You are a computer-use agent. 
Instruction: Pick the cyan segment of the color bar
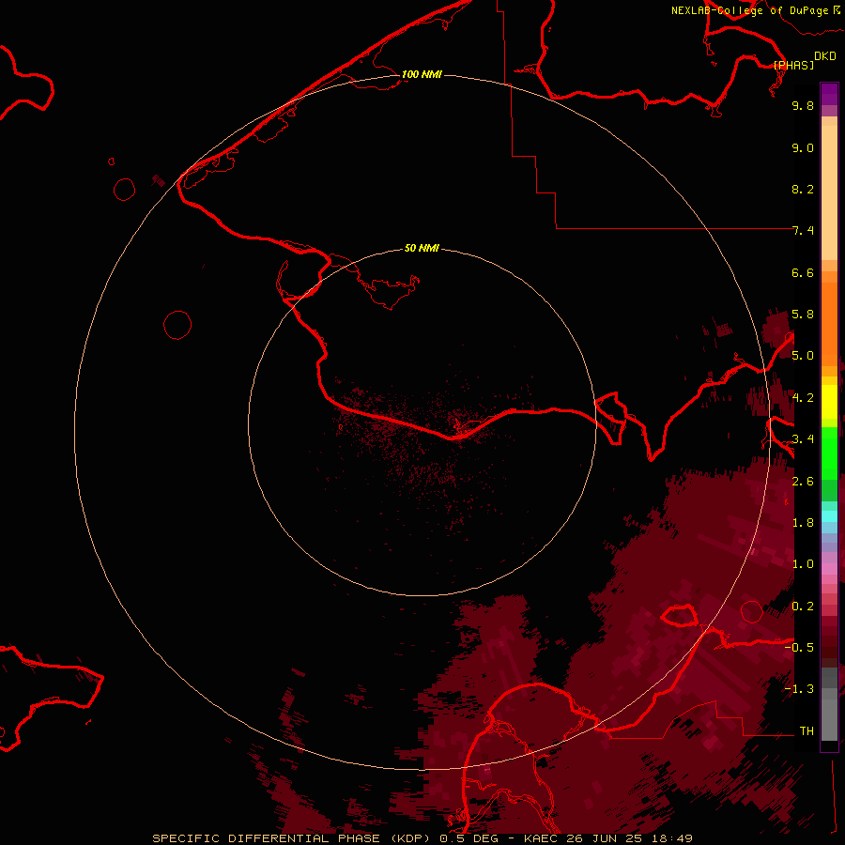pyautogui.click(x=829, y=516)
